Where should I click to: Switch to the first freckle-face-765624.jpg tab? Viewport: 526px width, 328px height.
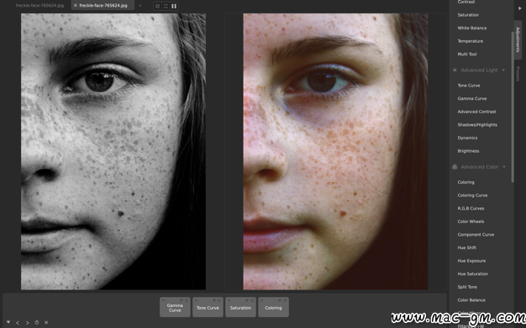[x=39, y=5]
